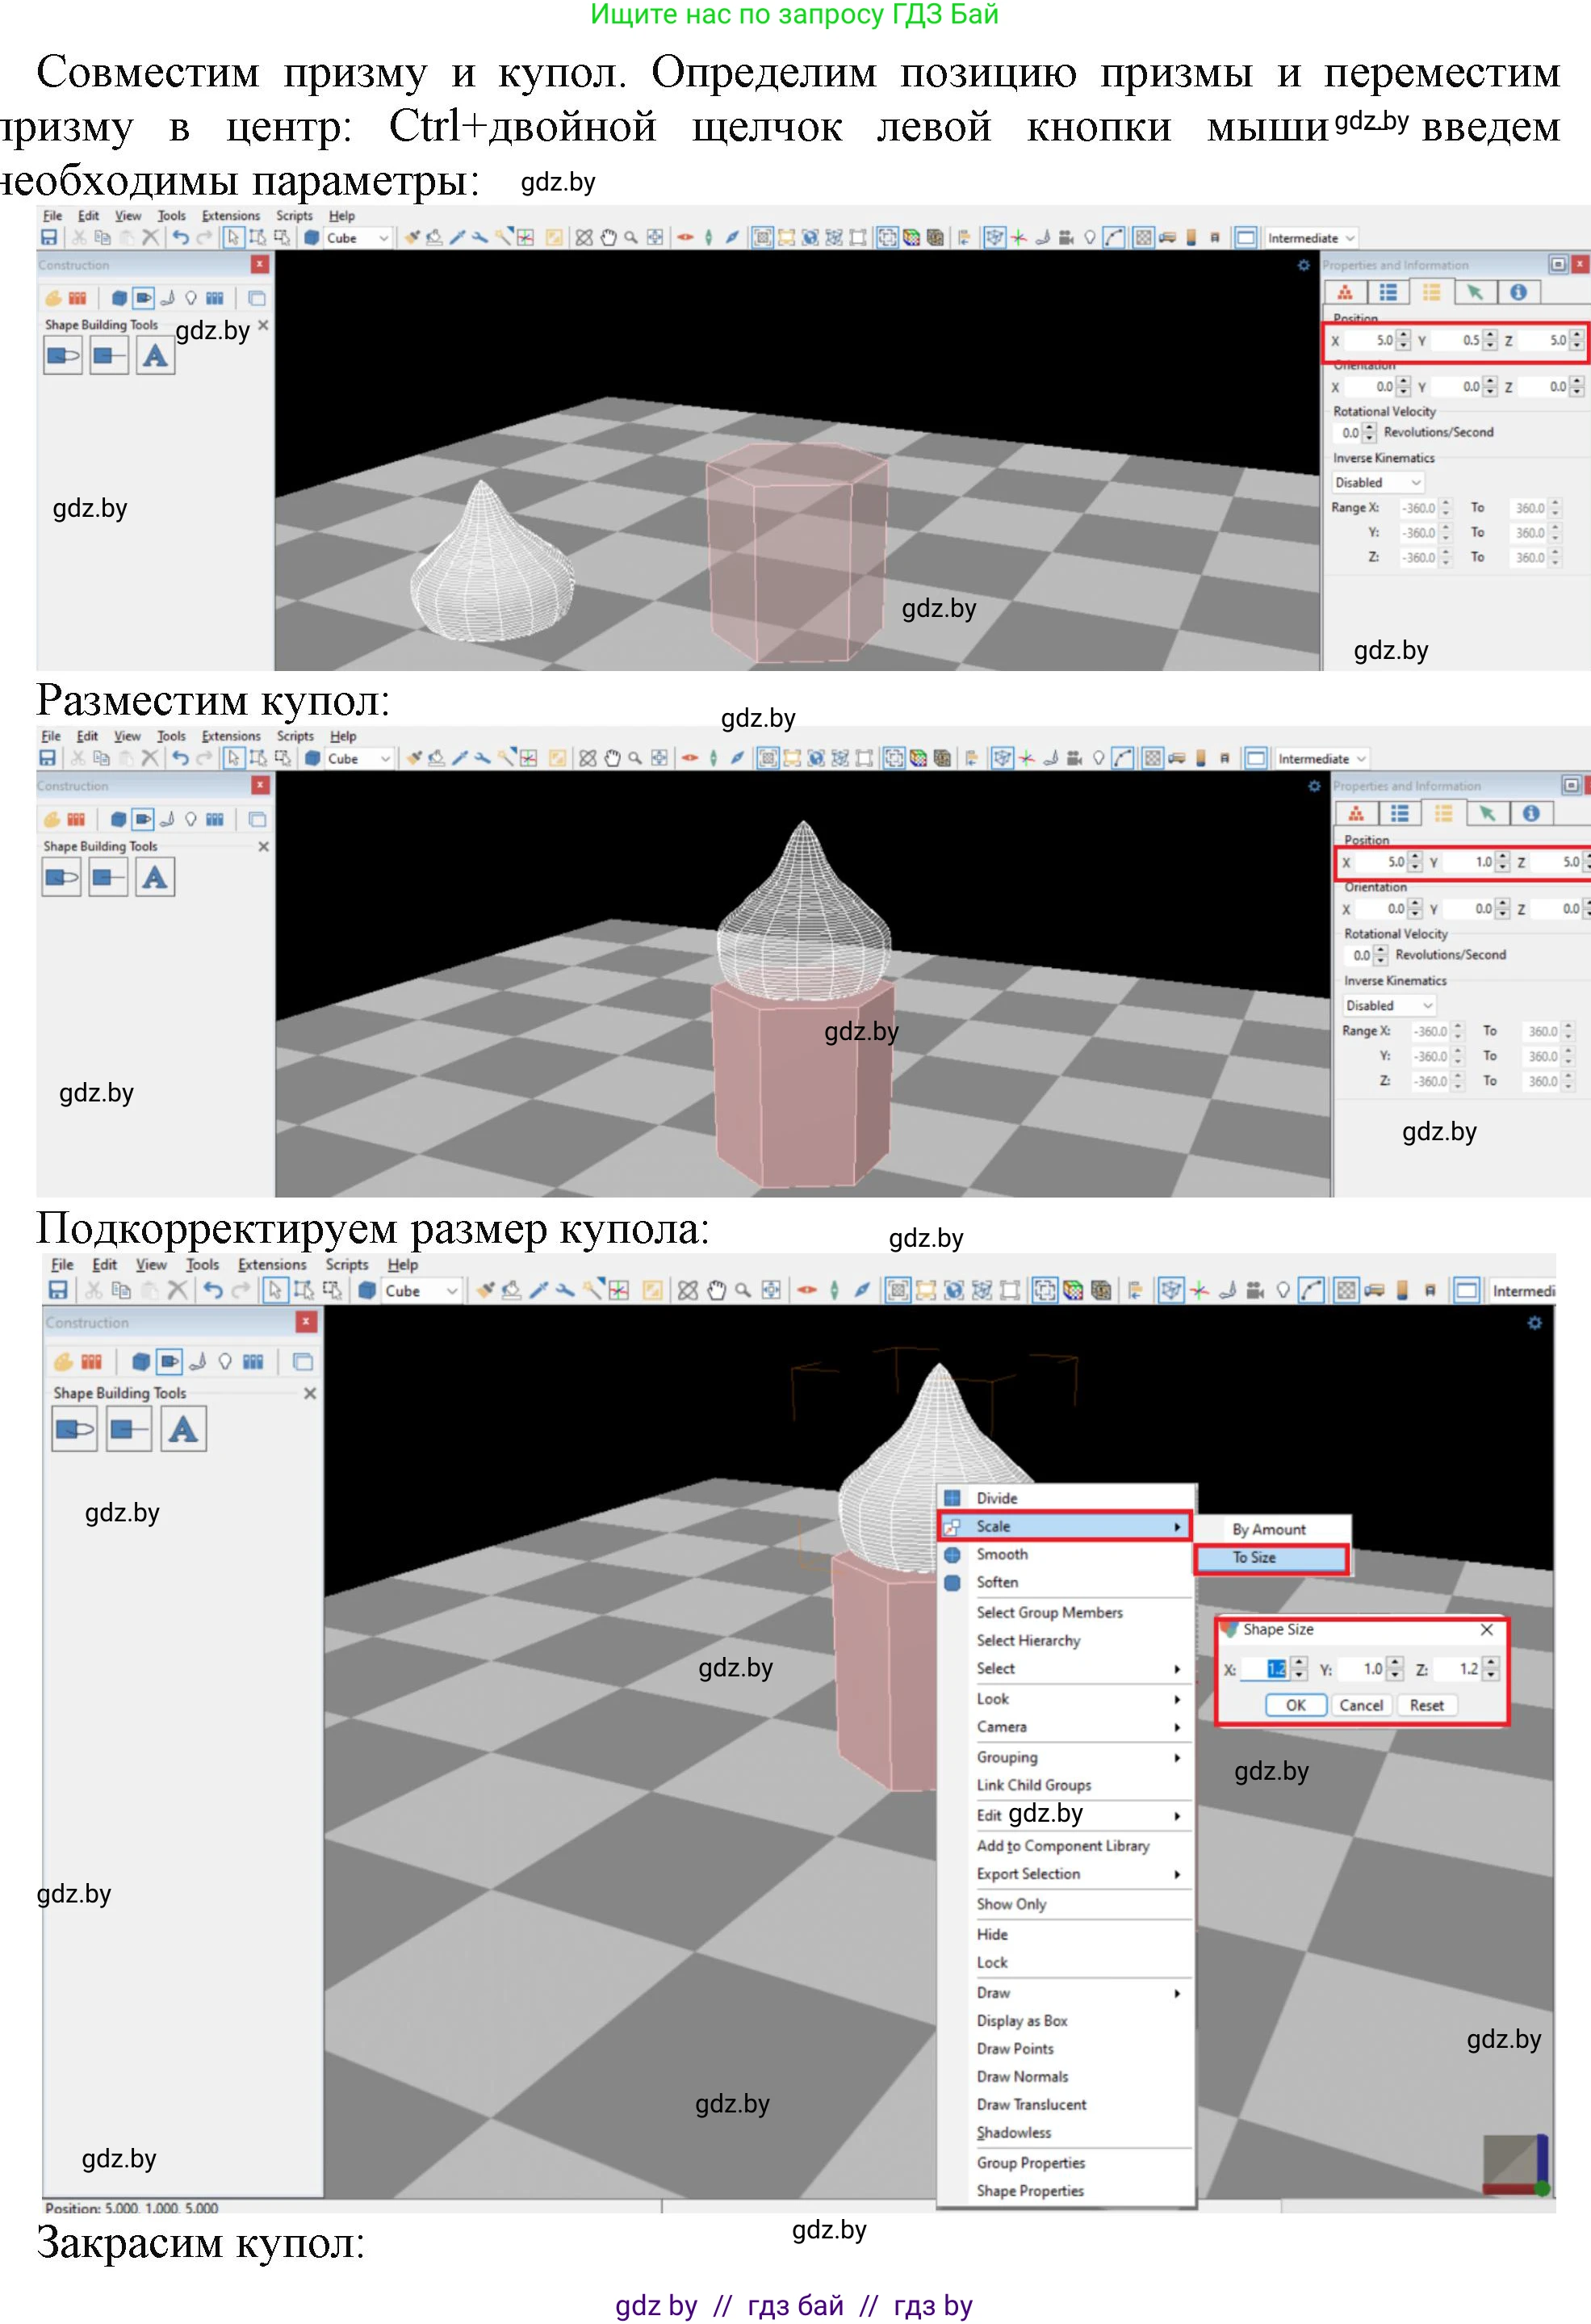This screenshot has width=1591, height=2324.
Task: Click the magnifier zoom icon in the toolbar above the context menu
Action: pyautogui.click(x=743, y=1290)
